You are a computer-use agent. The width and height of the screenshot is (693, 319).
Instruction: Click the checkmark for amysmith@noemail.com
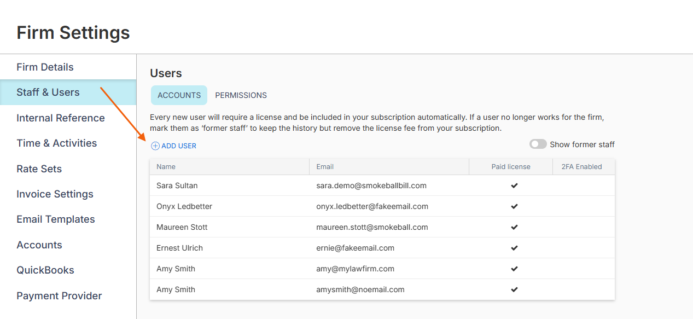[x=514, y=289]
